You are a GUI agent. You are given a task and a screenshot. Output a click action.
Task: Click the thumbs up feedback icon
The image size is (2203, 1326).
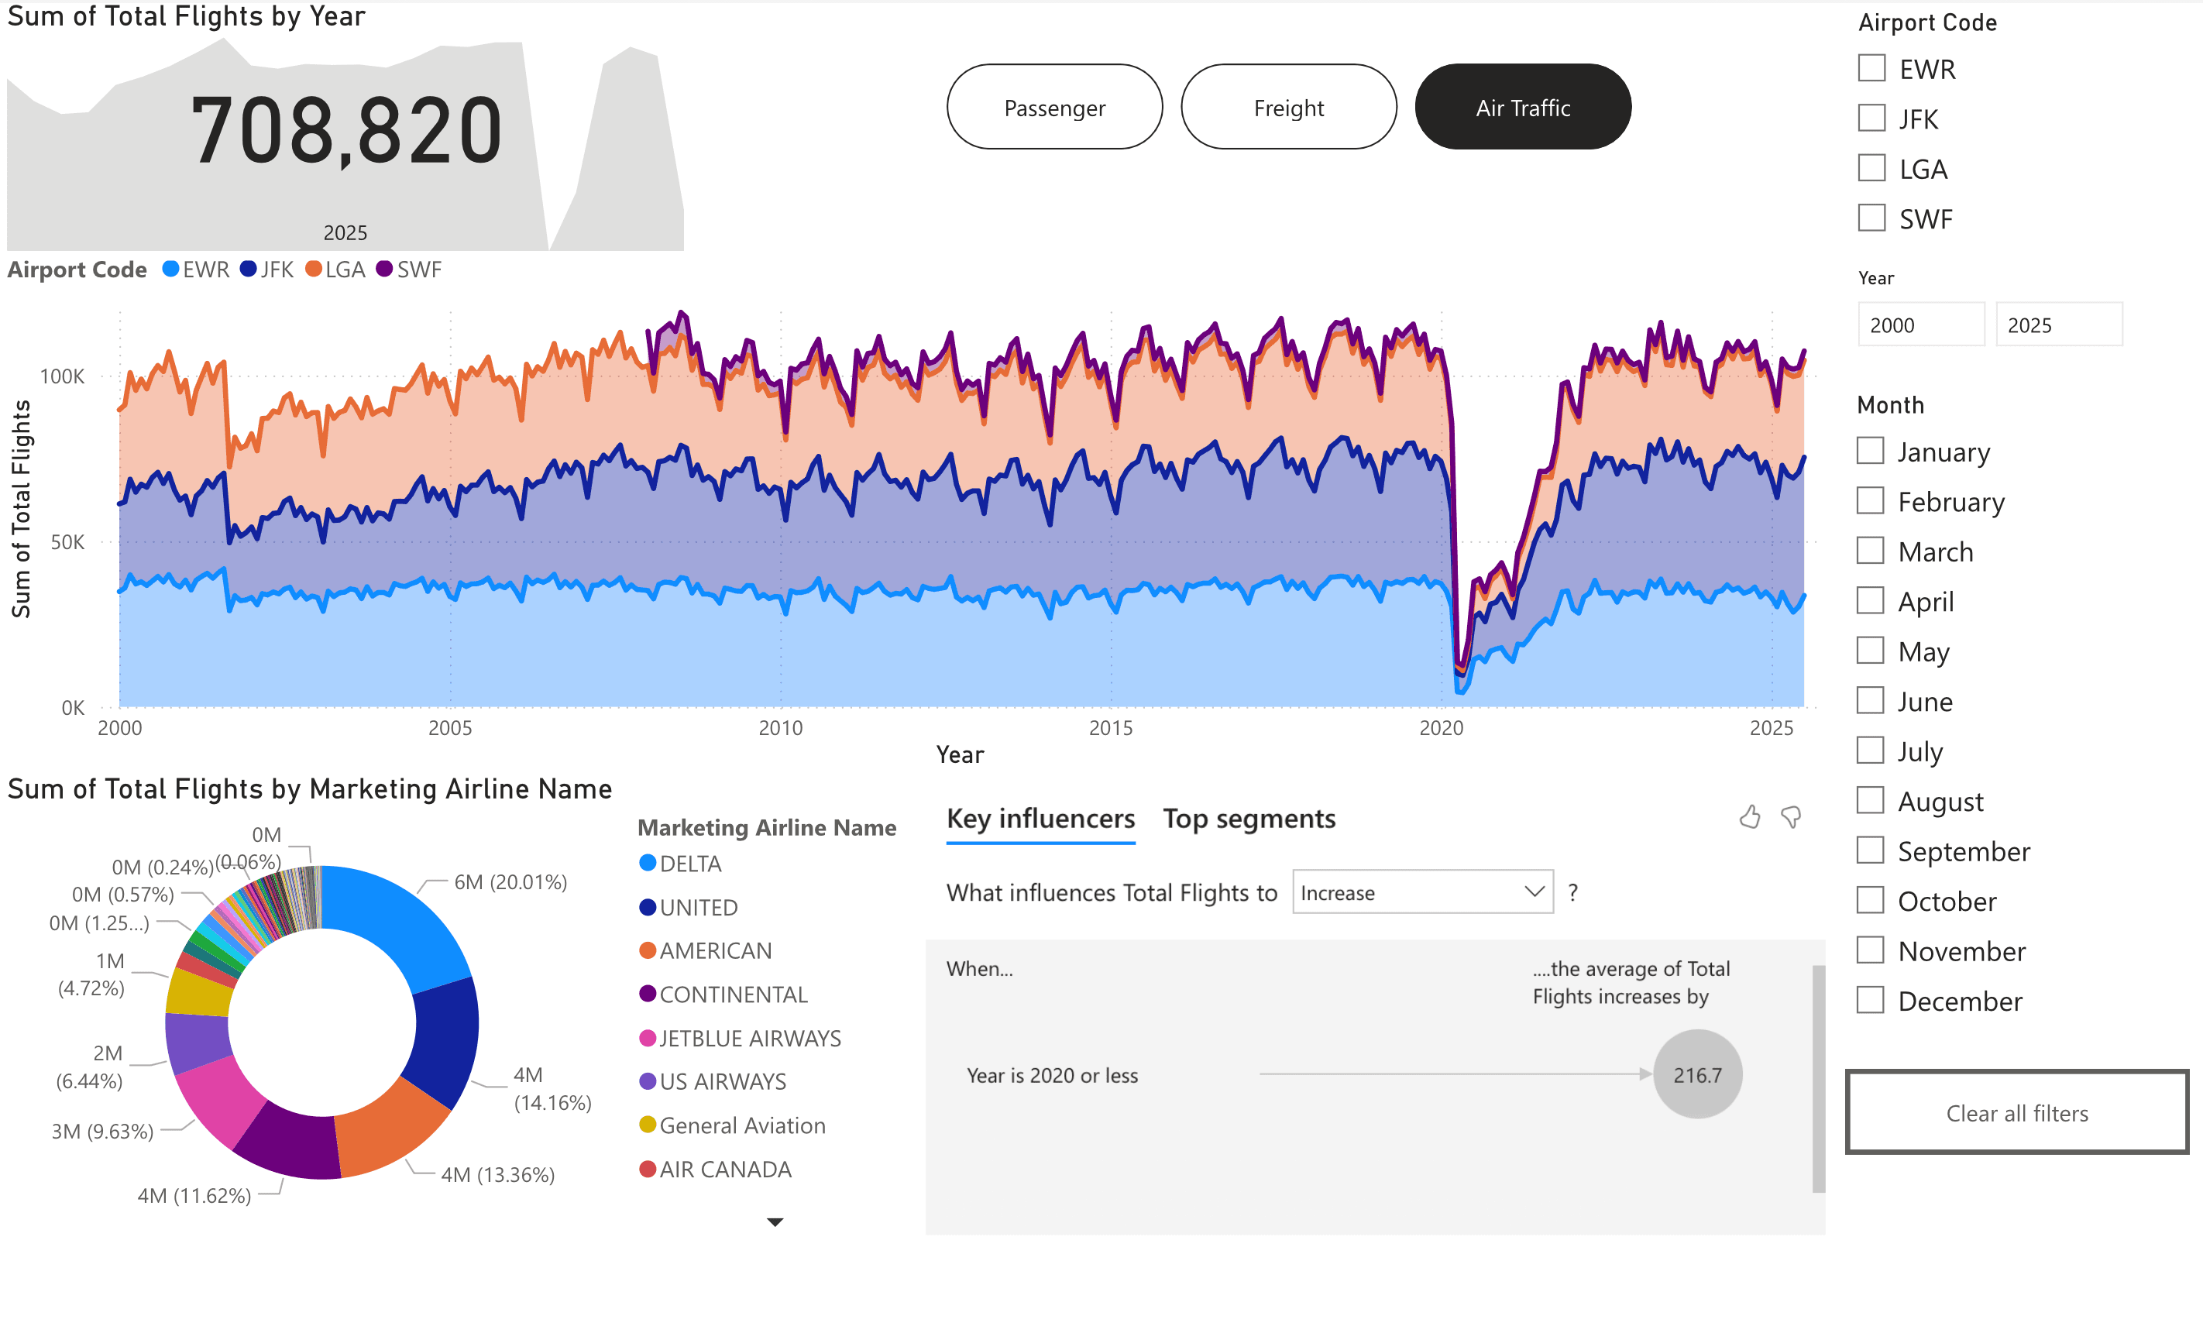1749,816
